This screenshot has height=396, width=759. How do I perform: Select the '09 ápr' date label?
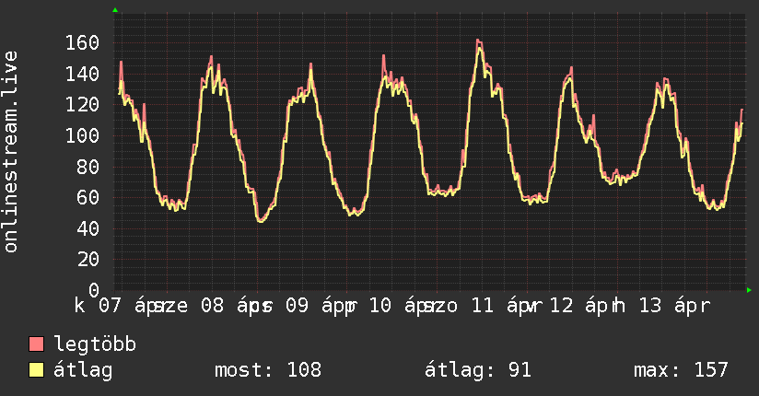[x=313, y=305]
